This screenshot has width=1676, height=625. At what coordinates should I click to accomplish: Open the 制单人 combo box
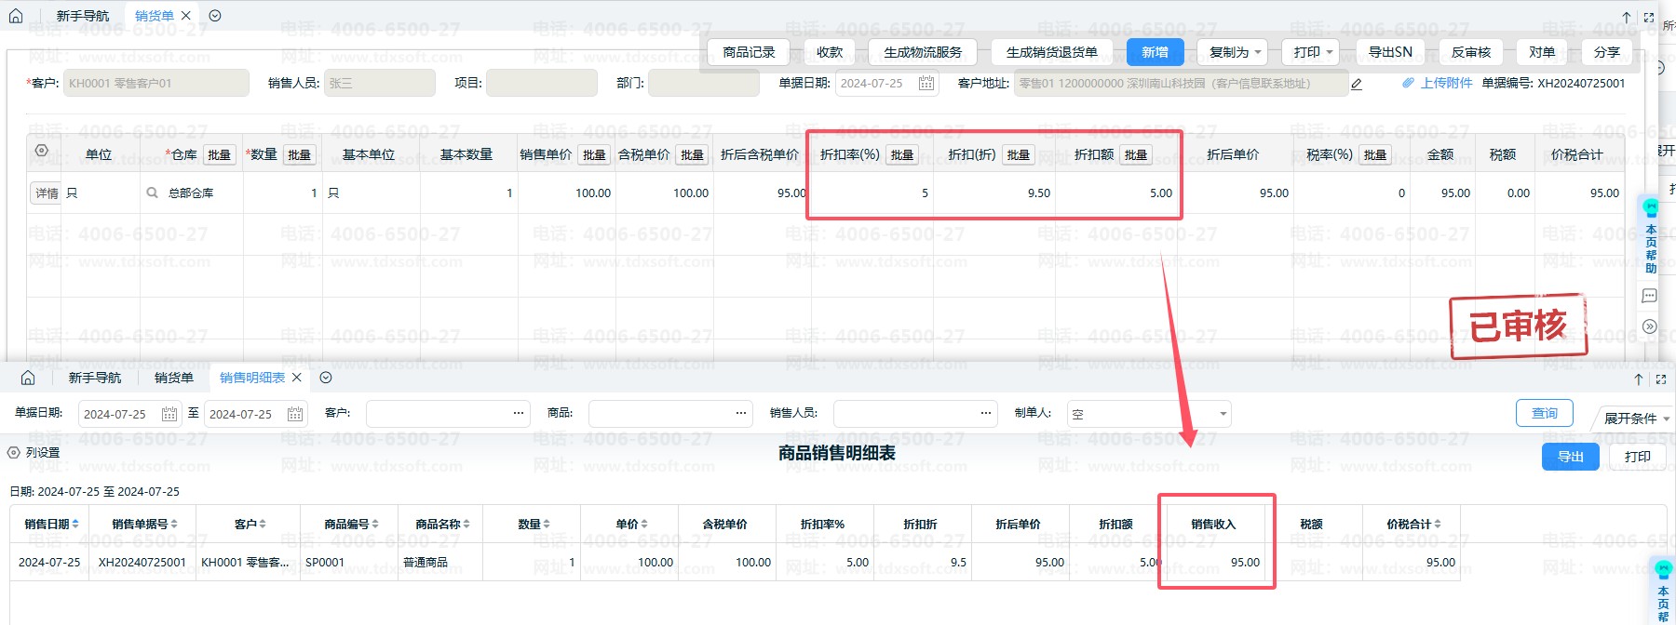click(1149, 414)
